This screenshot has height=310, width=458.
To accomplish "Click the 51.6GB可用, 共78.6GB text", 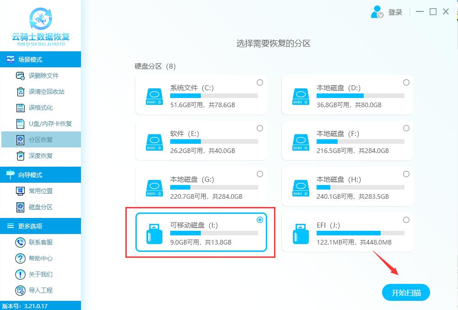I will coord(203,105).
